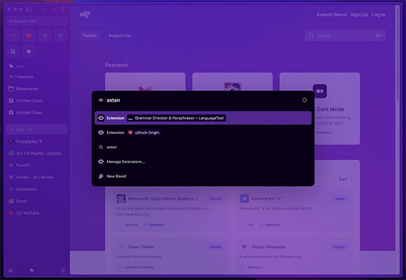Switch to Przeglądaj / X tab
Viewport: 406px width, 280px height.
click(37, 141)
